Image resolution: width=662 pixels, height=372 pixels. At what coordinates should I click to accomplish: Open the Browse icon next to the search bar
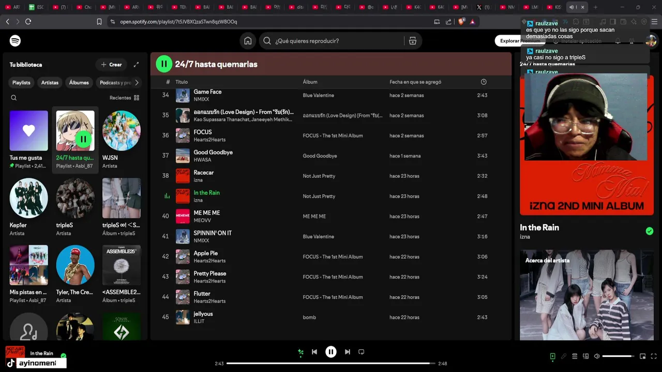tap(413, 41)
